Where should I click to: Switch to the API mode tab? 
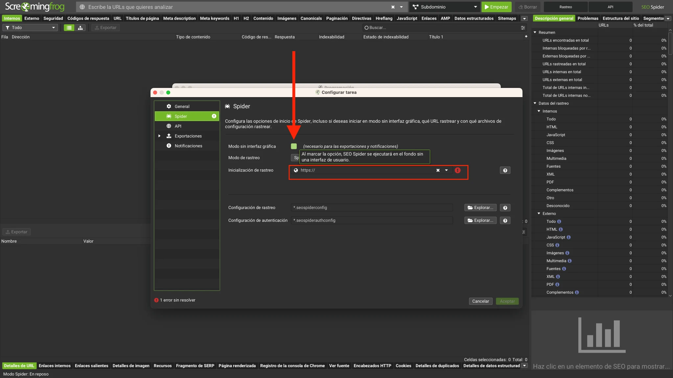click(610, 7)
